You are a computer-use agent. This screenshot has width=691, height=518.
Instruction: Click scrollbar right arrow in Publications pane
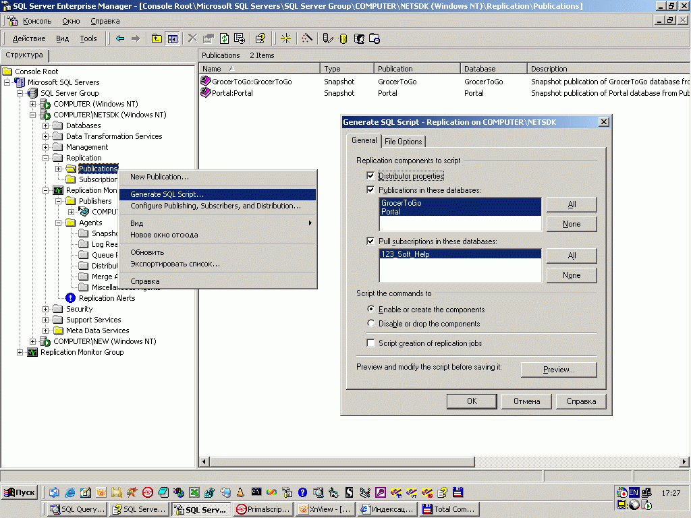pos(684,461)
